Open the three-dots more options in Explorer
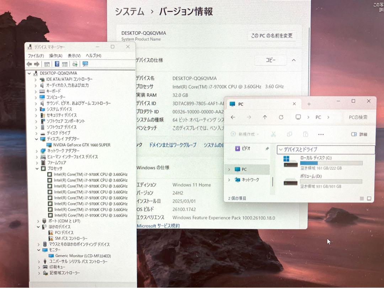 pyautogui.click(x=321, y=134)
